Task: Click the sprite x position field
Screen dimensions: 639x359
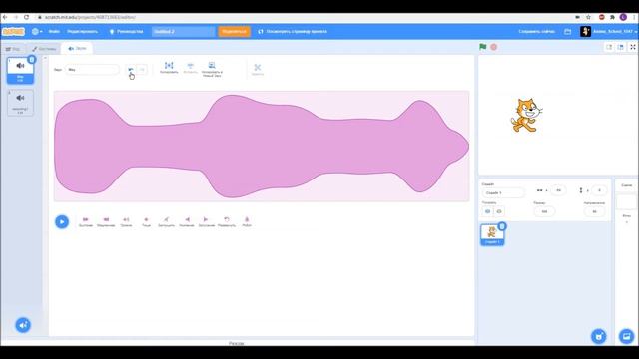Action: pos(558,190)
